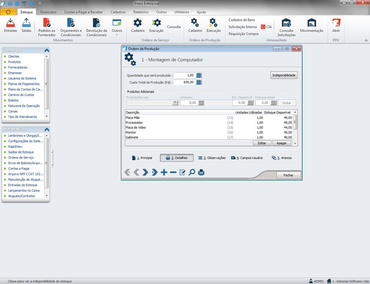The height and width of the screenshot is (284, 370).
Task: Click Solicitação Interna link
Action: 242,27
